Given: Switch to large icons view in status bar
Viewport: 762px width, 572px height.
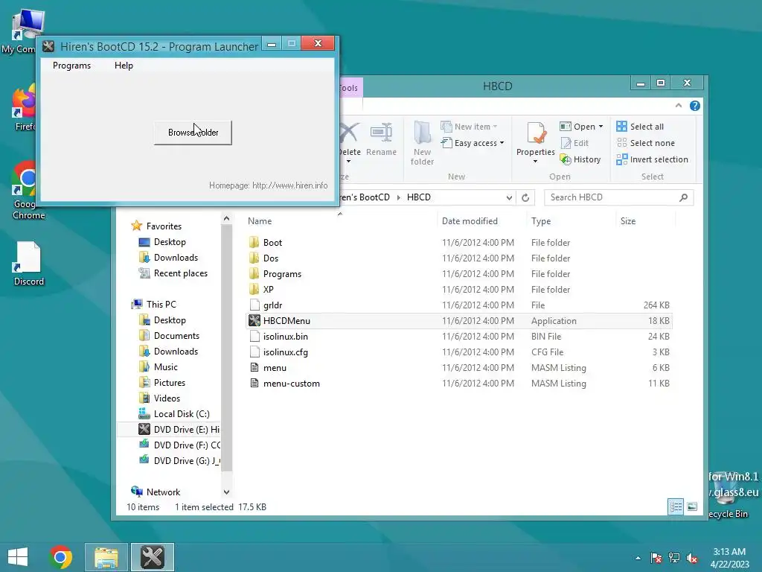Looking at the screenshot, I should 692,506.
